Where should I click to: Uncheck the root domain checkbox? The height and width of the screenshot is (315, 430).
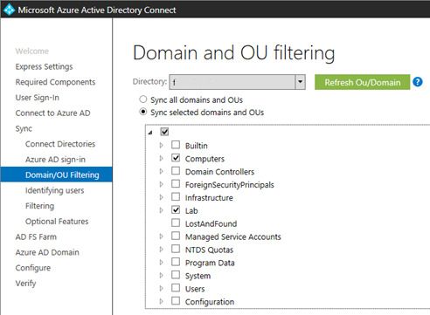click(164, 132)
